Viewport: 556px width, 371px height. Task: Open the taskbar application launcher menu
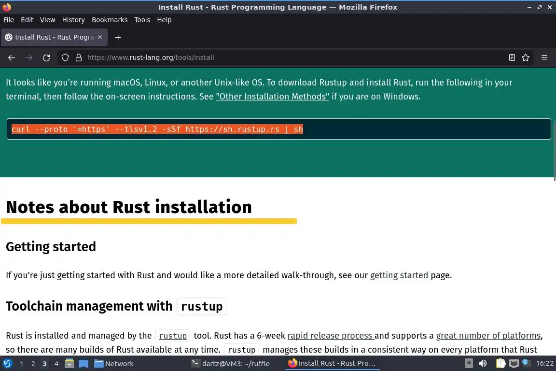7,364
